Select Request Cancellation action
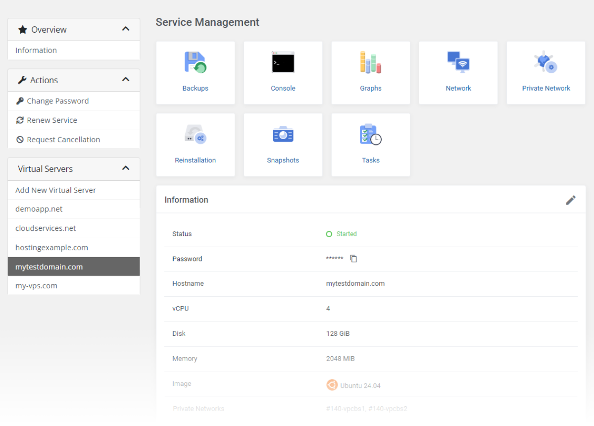Viewport: 594px width, 426px height. (x=74, y=140)
